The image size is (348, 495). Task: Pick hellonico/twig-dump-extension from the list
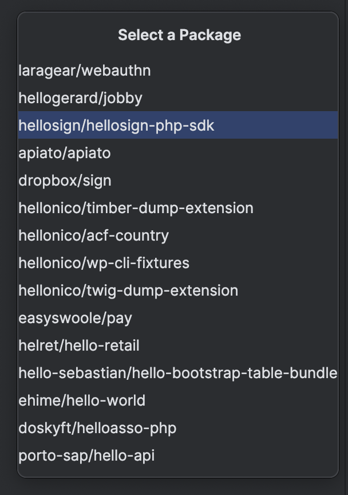128,290
